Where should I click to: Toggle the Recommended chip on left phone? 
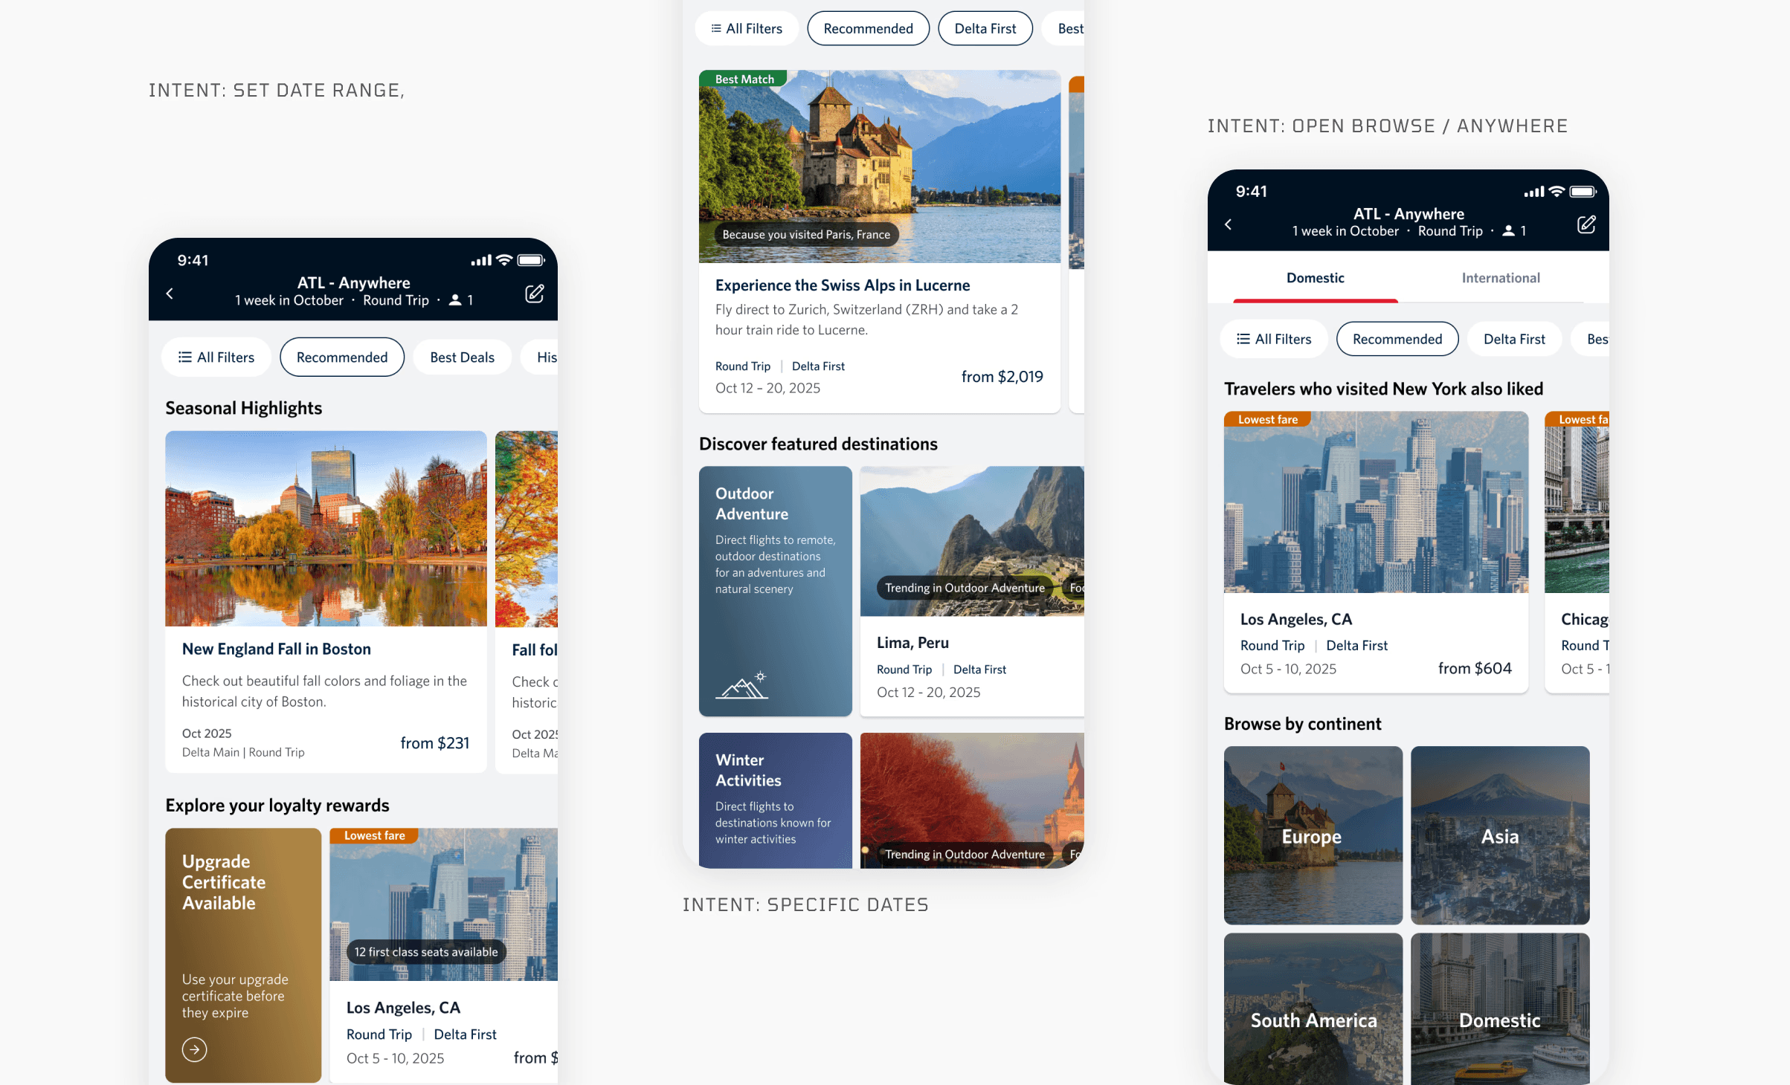[x=342, y=357]
